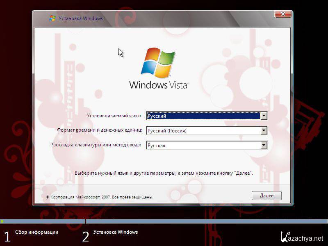Click the Русский (Россия) format field
Screen dimensions: 328x246
pyautogui.click(x=203, y=131)
